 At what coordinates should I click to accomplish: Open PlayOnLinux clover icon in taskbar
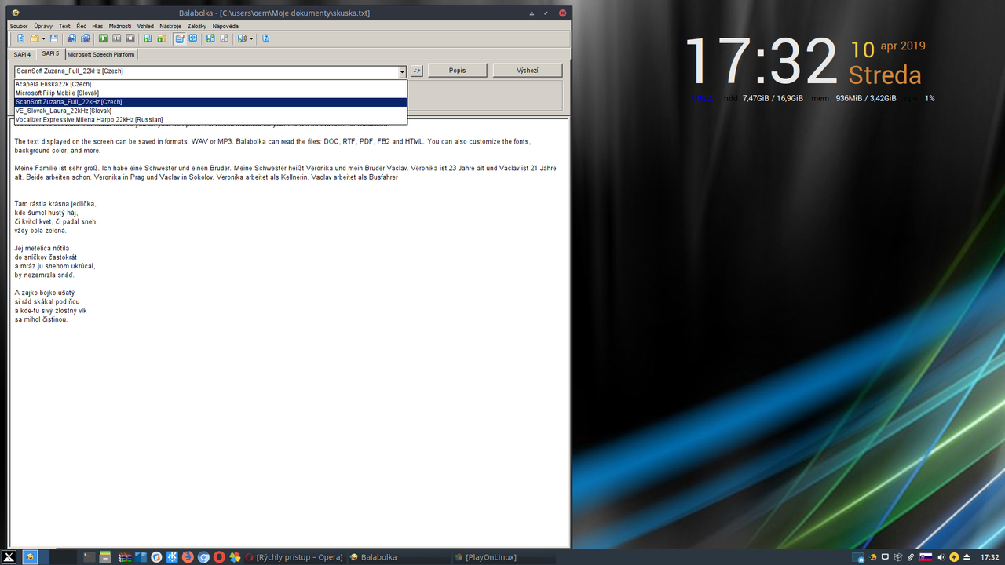tap(235, 557)
